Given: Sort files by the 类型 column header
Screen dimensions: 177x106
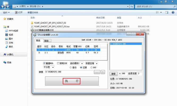Looking at the screenshot, I should 119,18.
